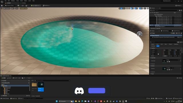Maximize the viewport with corner icon
The width and height of the screenshot is (183, 103).
coord(148,8)
